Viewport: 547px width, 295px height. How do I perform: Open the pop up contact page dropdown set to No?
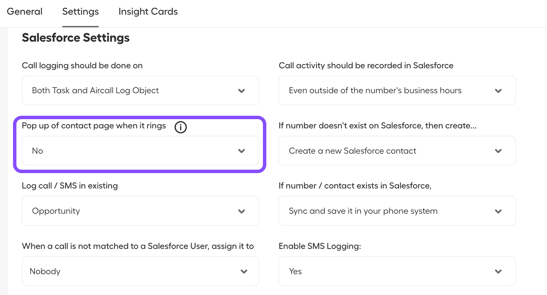140,151
